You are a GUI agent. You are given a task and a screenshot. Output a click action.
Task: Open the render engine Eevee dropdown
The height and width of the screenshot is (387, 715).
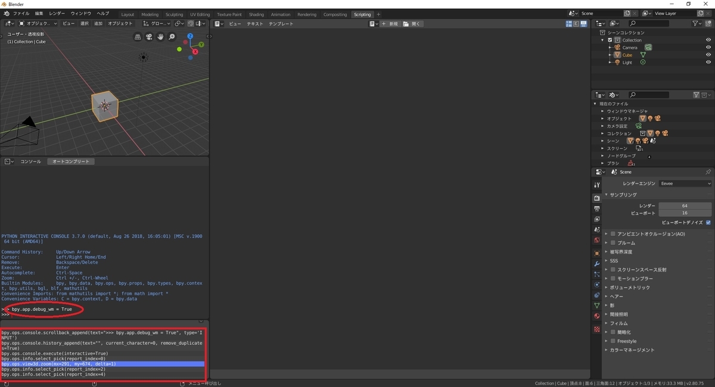click(685, 183)
